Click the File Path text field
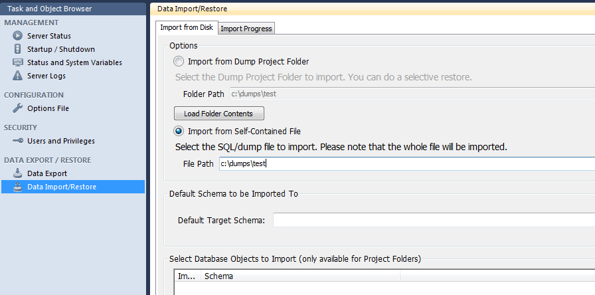 click(406, 163)
